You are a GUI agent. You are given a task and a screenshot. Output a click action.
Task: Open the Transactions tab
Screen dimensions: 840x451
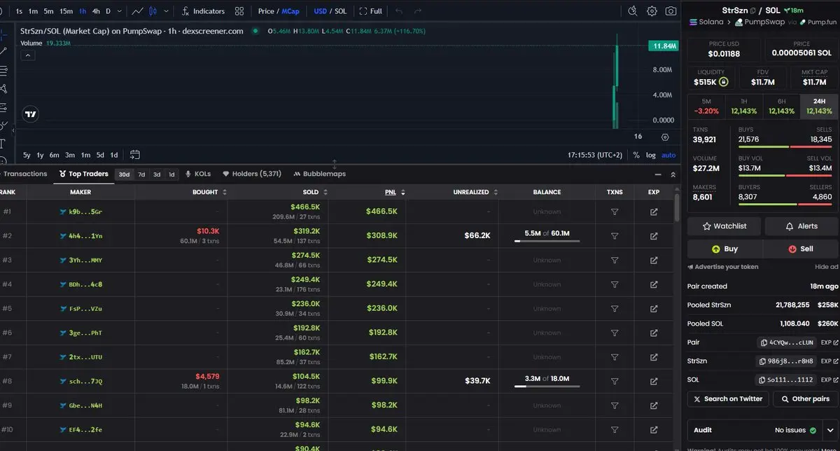click(x=24, y=174)
